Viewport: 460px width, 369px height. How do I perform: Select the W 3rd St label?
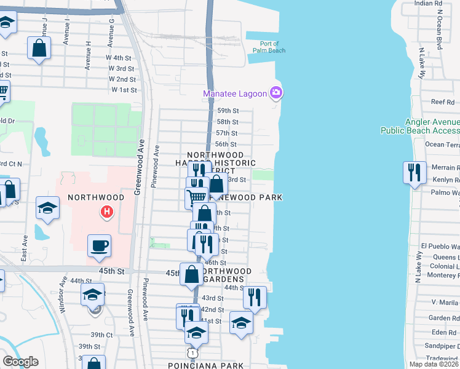(x=121, y=68)
